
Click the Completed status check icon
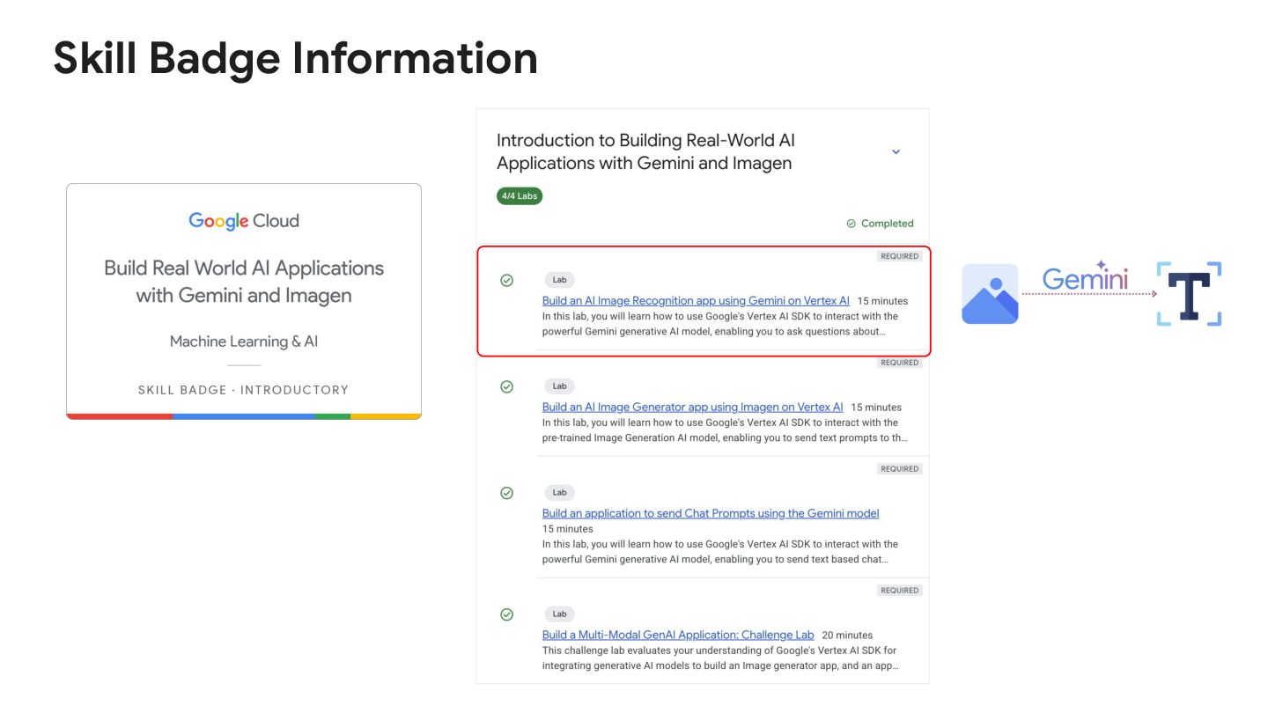pyautogui.click(x=851, y=224)
